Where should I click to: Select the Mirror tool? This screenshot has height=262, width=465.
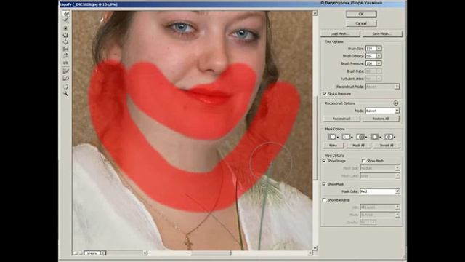pos(65,56)
